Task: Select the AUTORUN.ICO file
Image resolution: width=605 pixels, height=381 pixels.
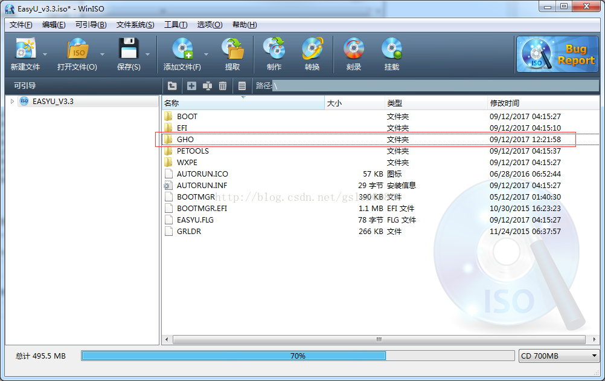Action: point(380,174)
